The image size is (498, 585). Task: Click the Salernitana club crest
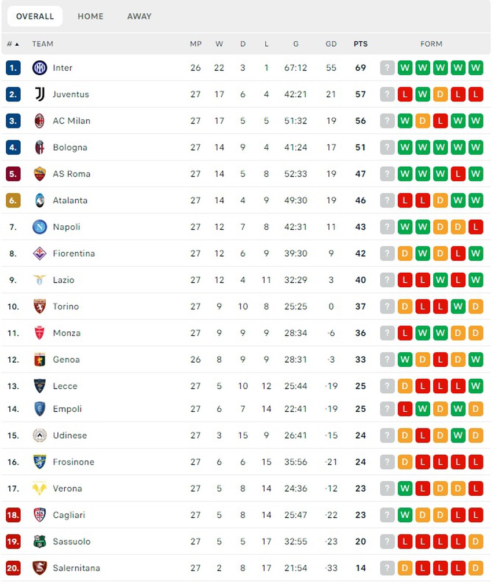pos(38,568)
